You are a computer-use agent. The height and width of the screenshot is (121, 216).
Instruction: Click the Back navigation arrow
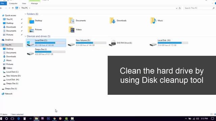coord(1,8)
